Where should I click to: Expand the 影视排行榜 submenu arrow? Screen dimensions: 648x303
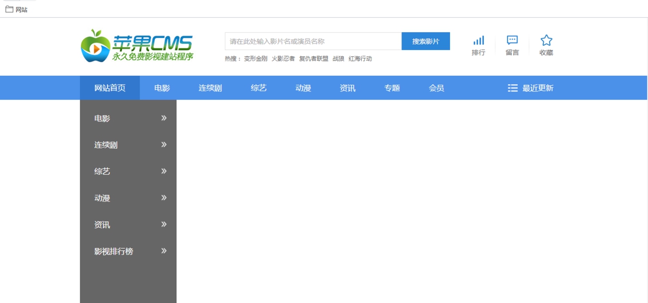tap(164, 251)
